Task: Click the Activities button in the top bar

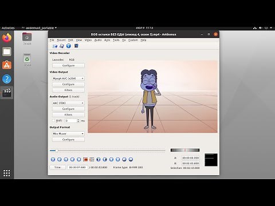Action: point(8,28)
